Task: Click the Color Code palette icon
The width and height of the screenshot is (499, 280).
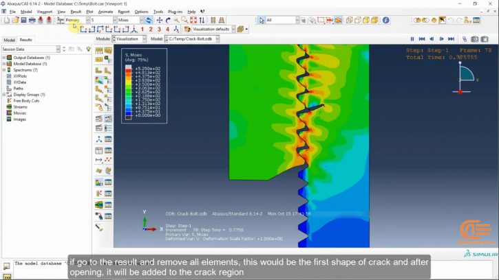Action: pos(187,30)
